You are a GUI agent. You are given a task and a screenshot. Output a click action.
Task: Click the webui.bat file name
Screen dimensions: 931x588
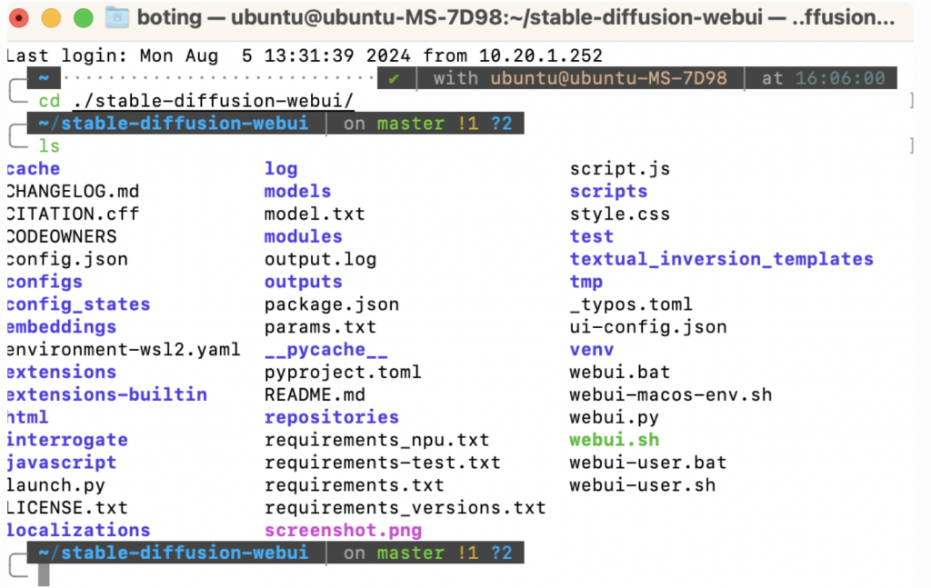click(x=620, y=372)
